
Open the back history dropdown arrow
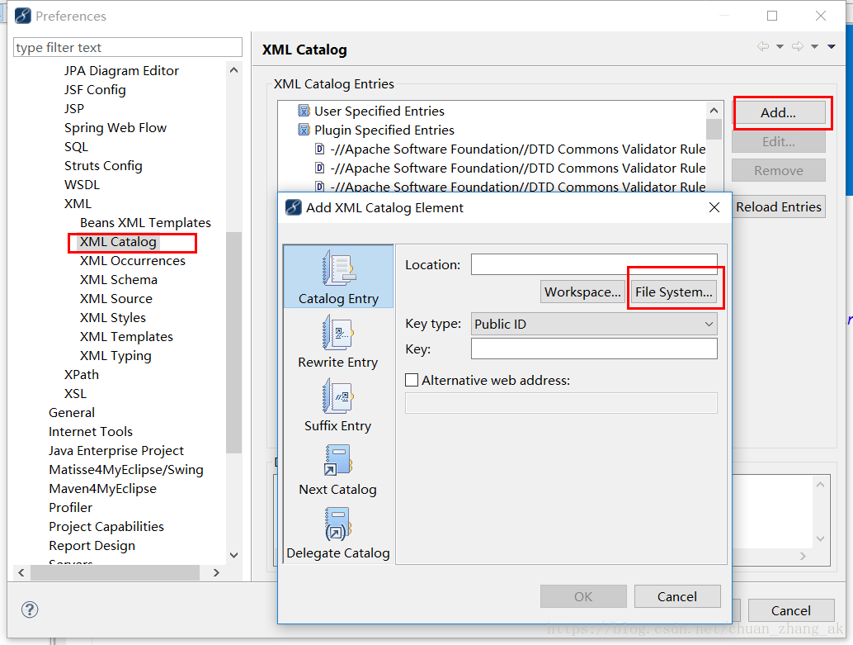click(780, 46)
